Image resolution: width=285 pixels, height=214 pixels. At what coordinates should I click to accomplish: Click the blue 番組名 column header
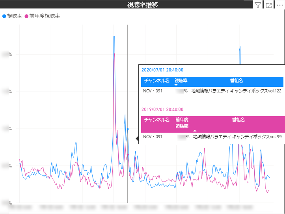[x=237, y=81]
